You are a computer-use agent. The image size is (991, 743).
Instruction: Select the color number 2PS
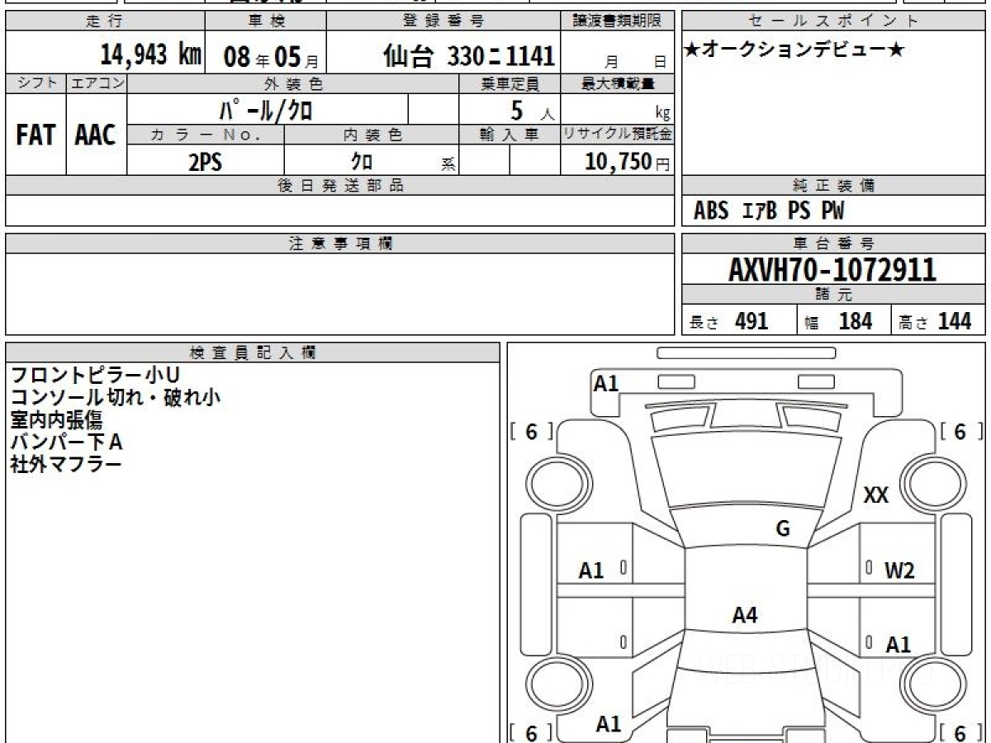click(x=205, y=163)
